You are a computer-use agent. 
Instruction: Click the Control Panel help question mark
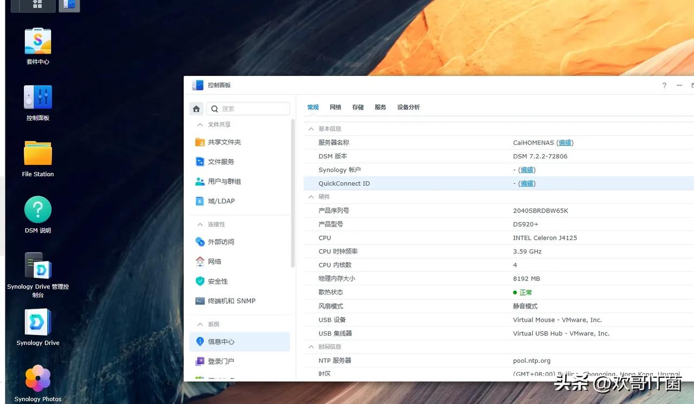pyautogui.click(x=664, y=86)
